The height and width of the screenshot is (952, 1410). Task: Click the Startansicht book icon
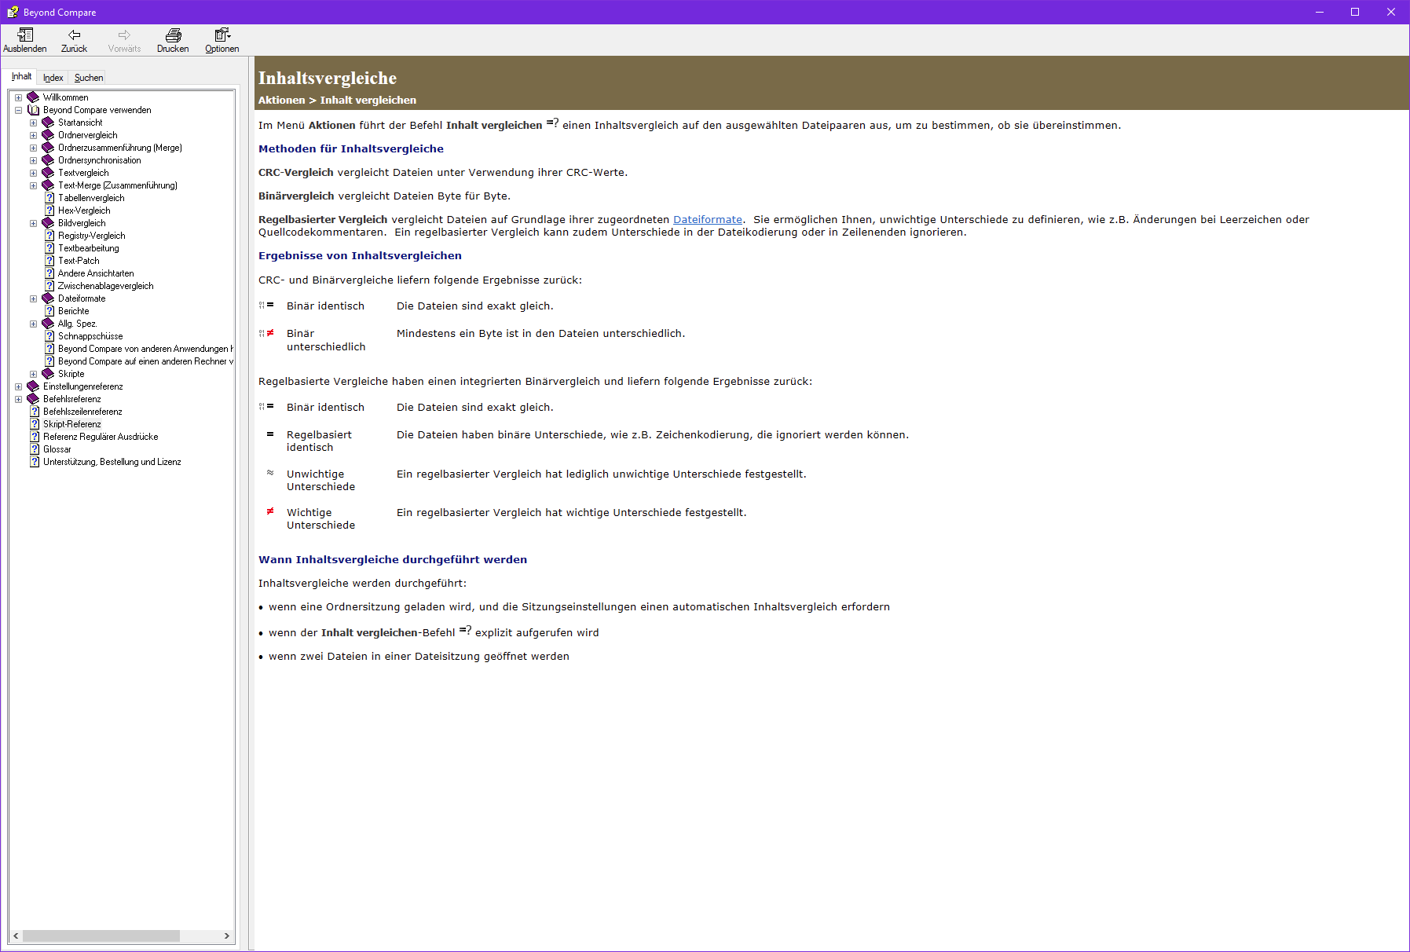click(48, 123)
